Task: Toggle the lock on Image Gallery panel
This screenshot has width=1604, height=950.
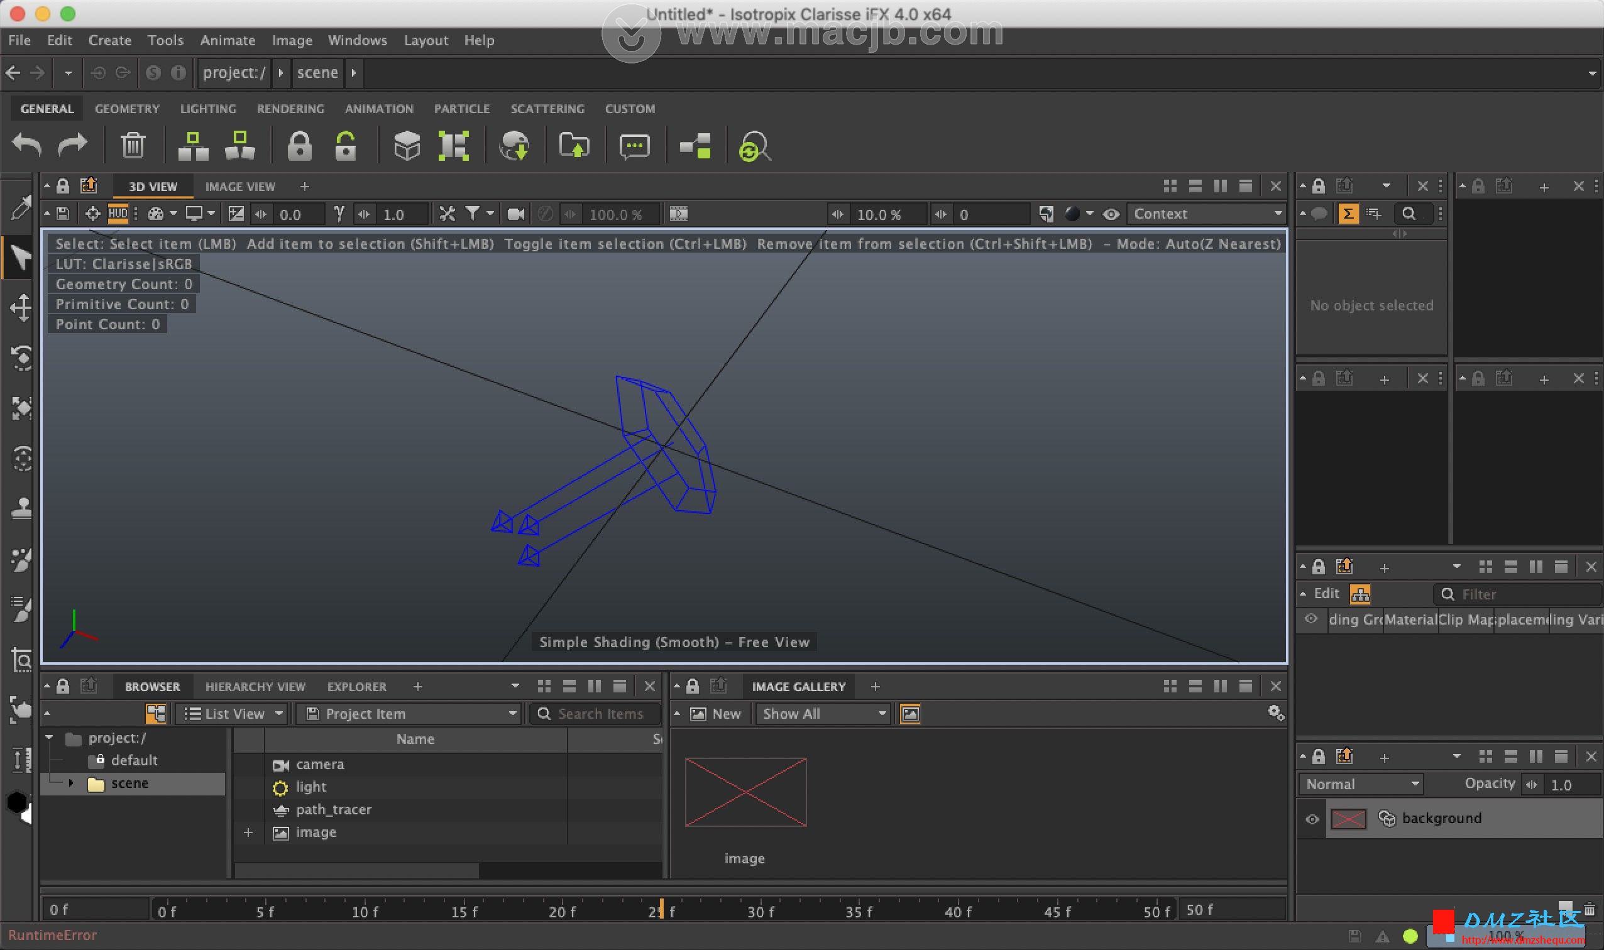Action: coord(692,686)
